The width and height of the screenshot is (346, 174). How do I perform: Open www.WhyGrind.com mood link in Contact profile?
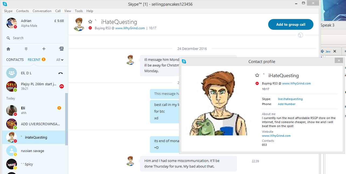pyautogui.click(x=296, y=83)
